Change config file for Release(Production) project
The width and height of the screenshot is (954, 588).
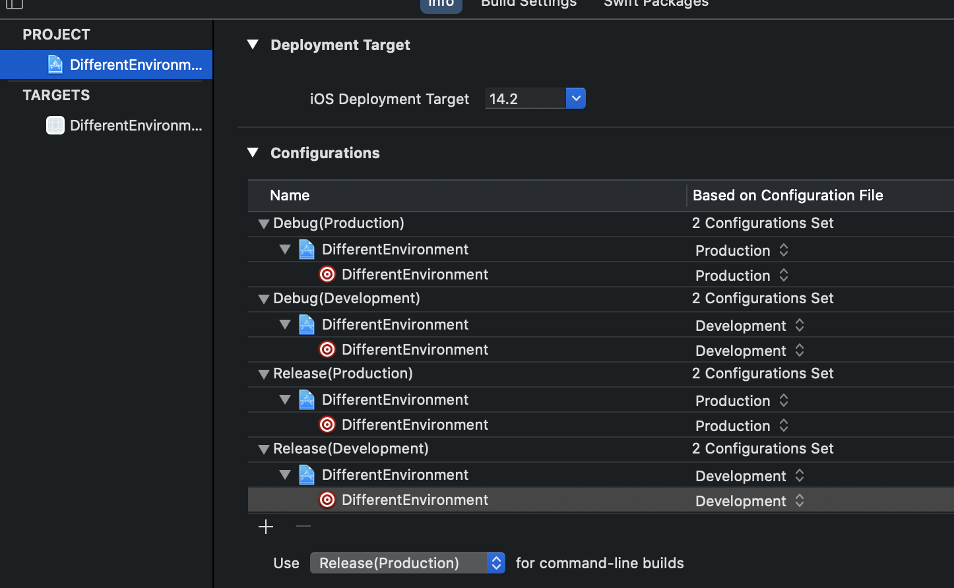click(742, 401)
